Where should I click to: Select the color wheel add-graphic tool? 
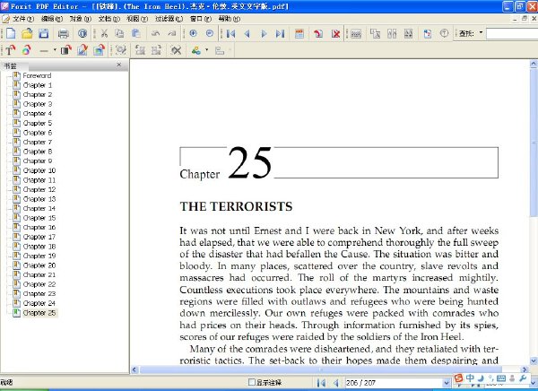[x=27, y=50]
